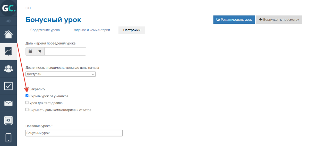Screen dimensions: 309x146
Task: Open the mobile phone icon in sidebar
Action: pyautogui.click(x=8, y=137)
